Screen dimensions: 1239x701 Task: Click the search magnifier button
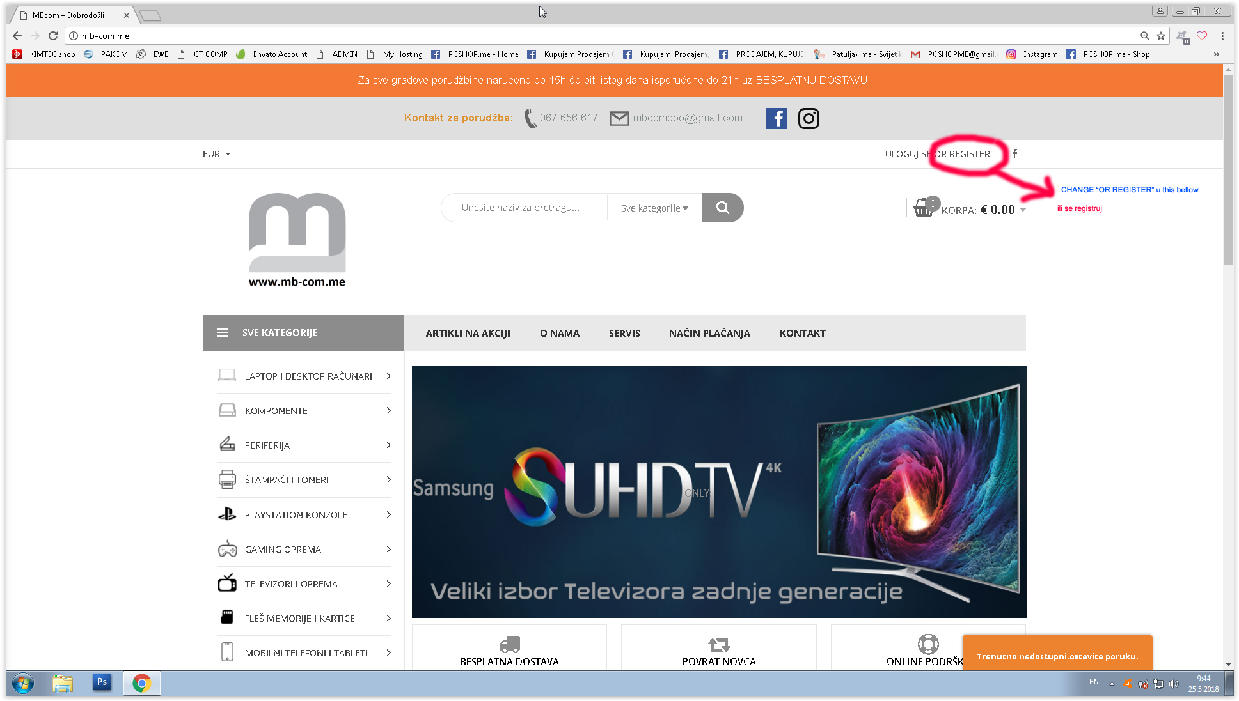click(x=723, y=208)
